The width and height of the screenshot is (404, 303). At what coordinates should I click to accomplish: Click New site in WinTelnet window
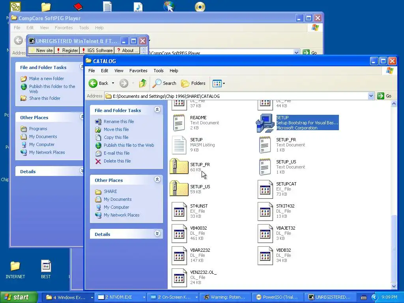(x=41, y=50)
